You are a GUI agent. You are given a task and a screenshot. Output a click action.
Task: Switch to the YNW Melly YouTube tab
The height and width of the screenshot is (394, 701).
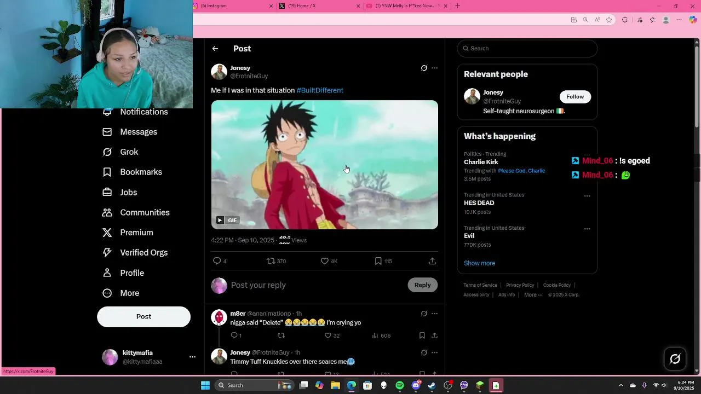[x=407, y=6]
